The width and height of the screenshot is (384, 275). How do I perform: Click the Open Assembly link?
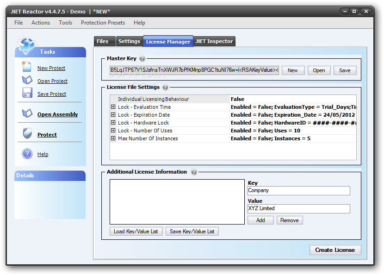(x=57, y=114)
